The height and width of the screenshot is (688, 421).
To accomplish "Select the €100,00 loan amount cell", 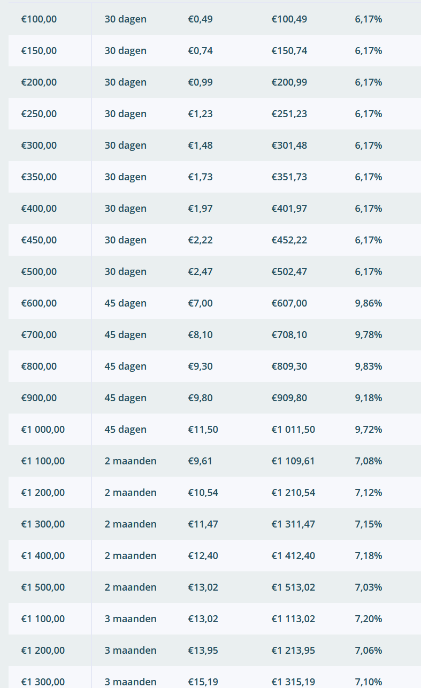I will [39, 19].
